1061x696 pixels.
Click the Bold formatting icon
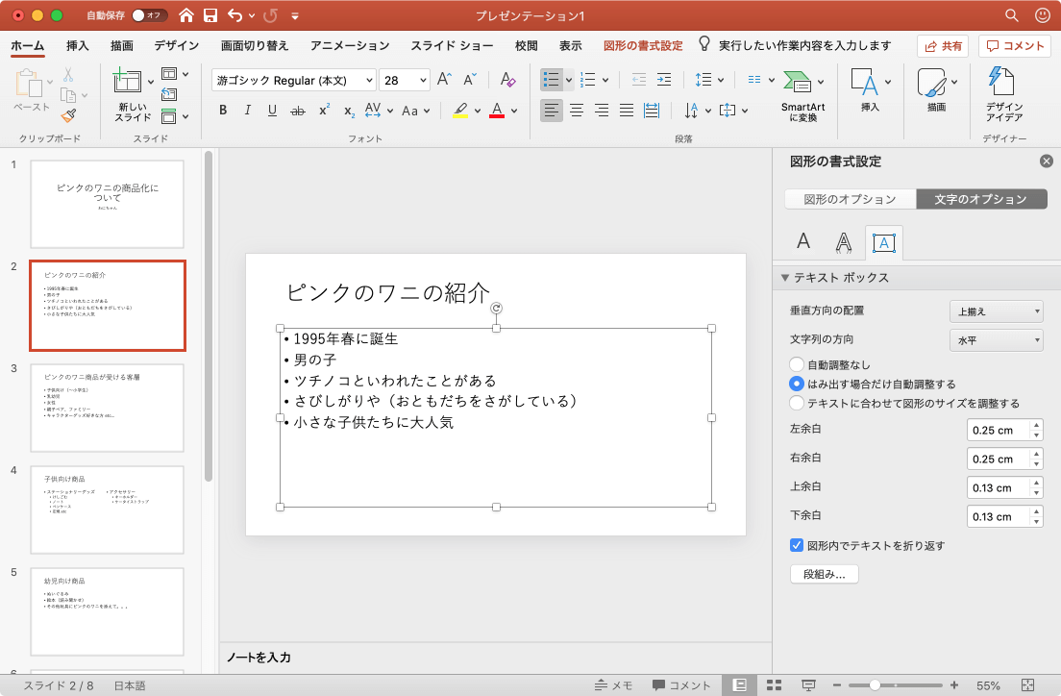tap(223, 111)
